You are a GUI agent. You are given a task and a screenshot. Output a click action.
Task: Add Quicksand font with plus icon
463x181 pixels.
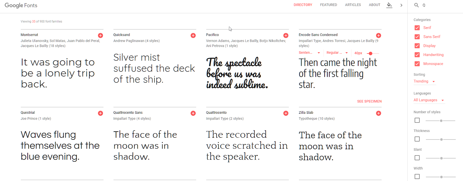[193, 36]
